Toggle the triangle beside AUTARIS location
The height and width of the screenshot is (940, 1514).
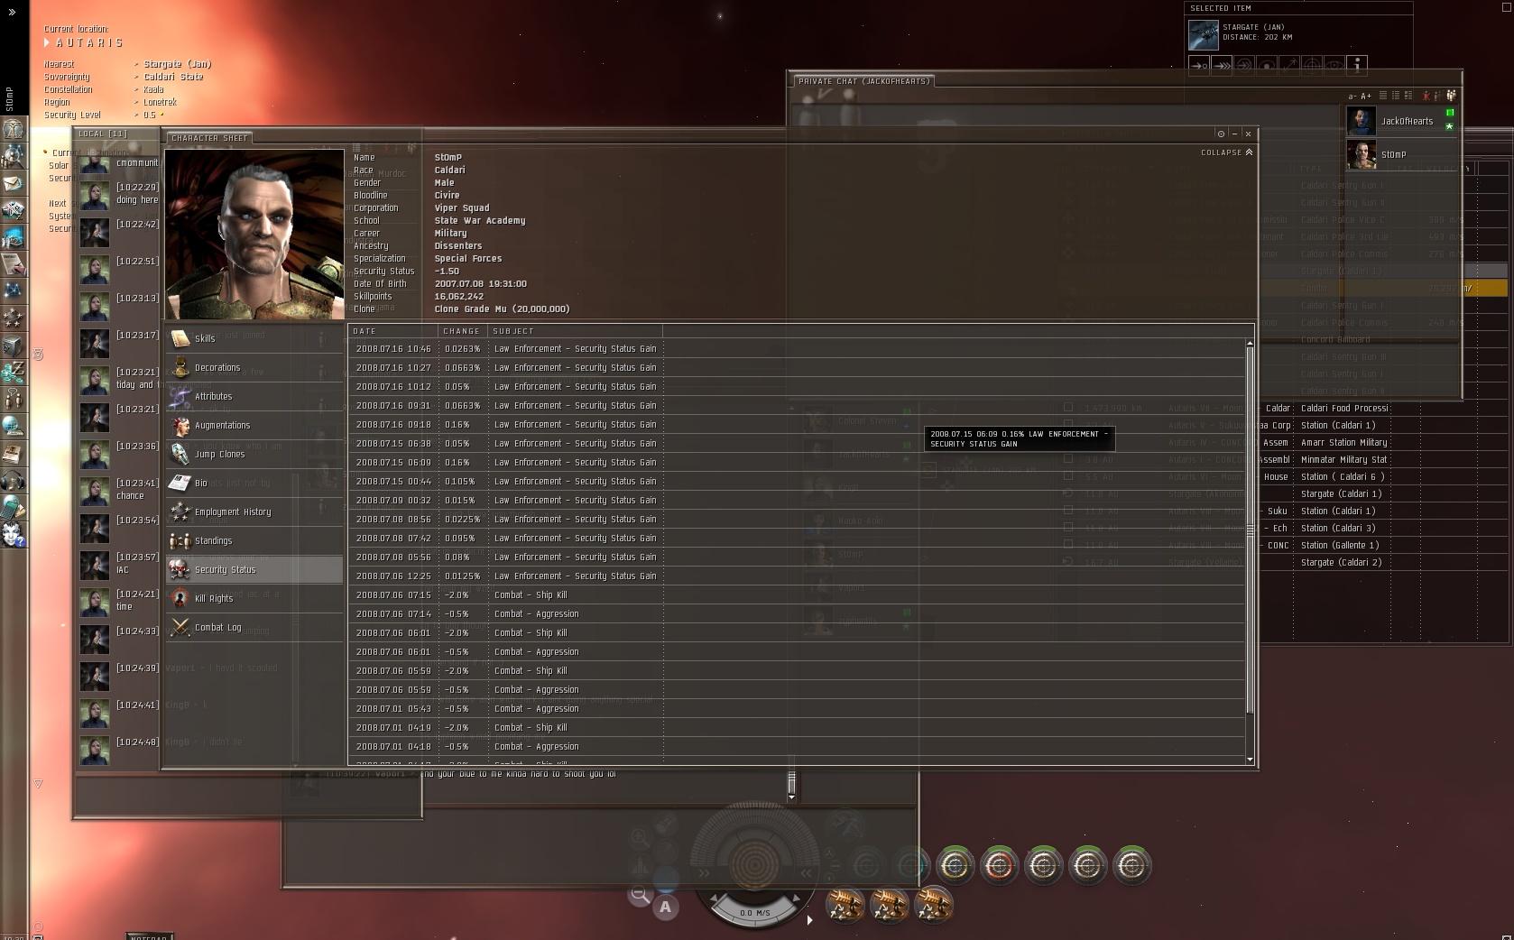pyautogui.click(x=48, y=42)
